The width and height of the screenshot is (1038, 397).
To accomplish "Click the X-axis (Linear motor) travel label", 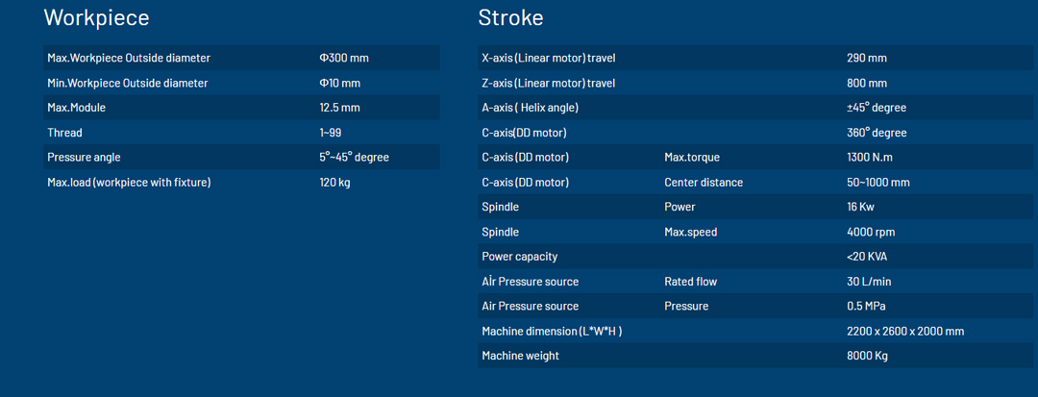I will (x=548, y=58).
